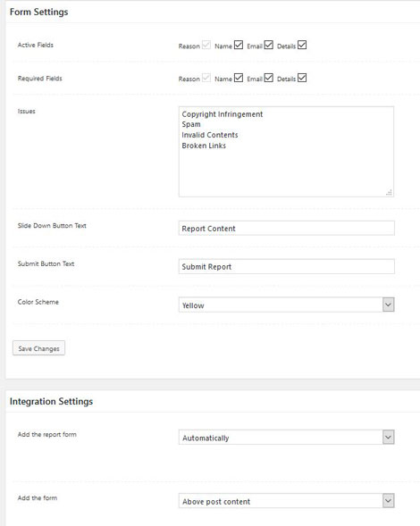Toggle the Reason checkbox in Required Fields
420x526 pixels.
point(206,78)
